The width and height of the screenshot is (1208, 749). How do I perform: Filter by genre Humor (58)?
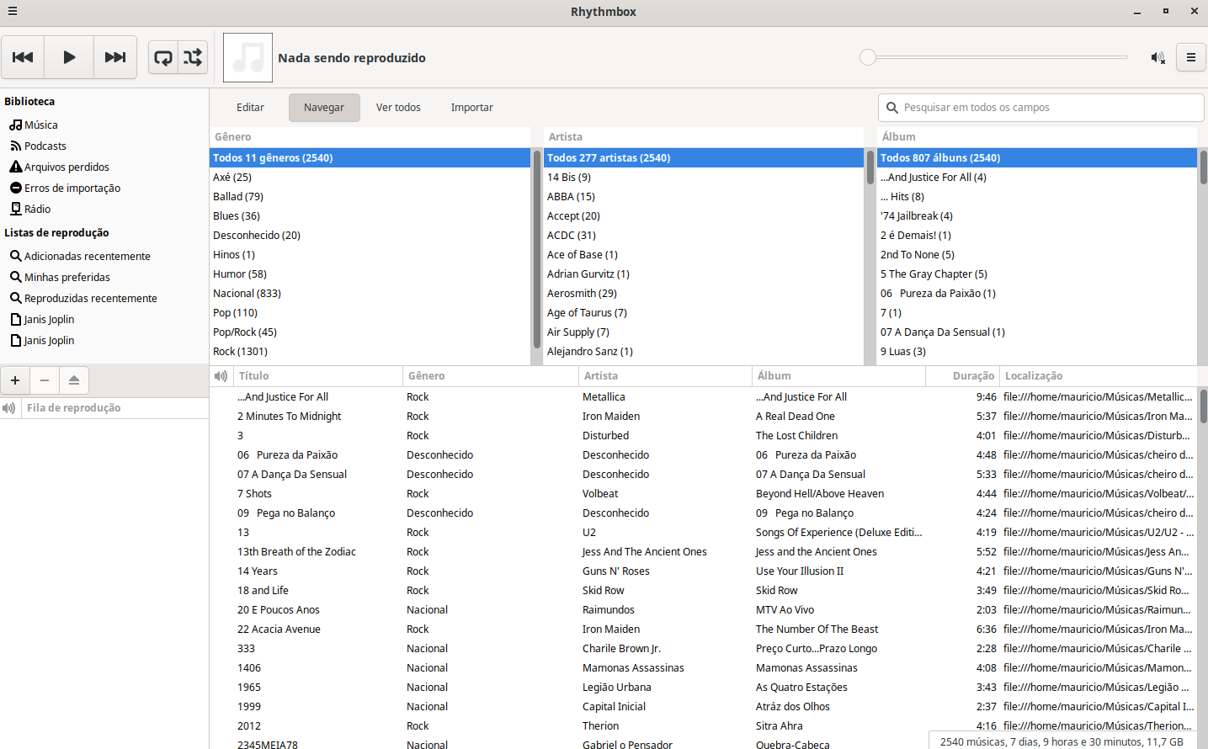click(x=370, y=274)
